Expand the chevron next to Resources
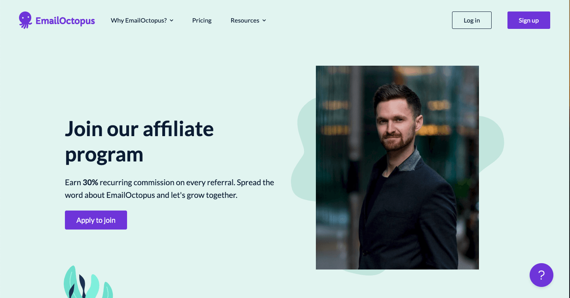570x298 pixels. [264, 21]
